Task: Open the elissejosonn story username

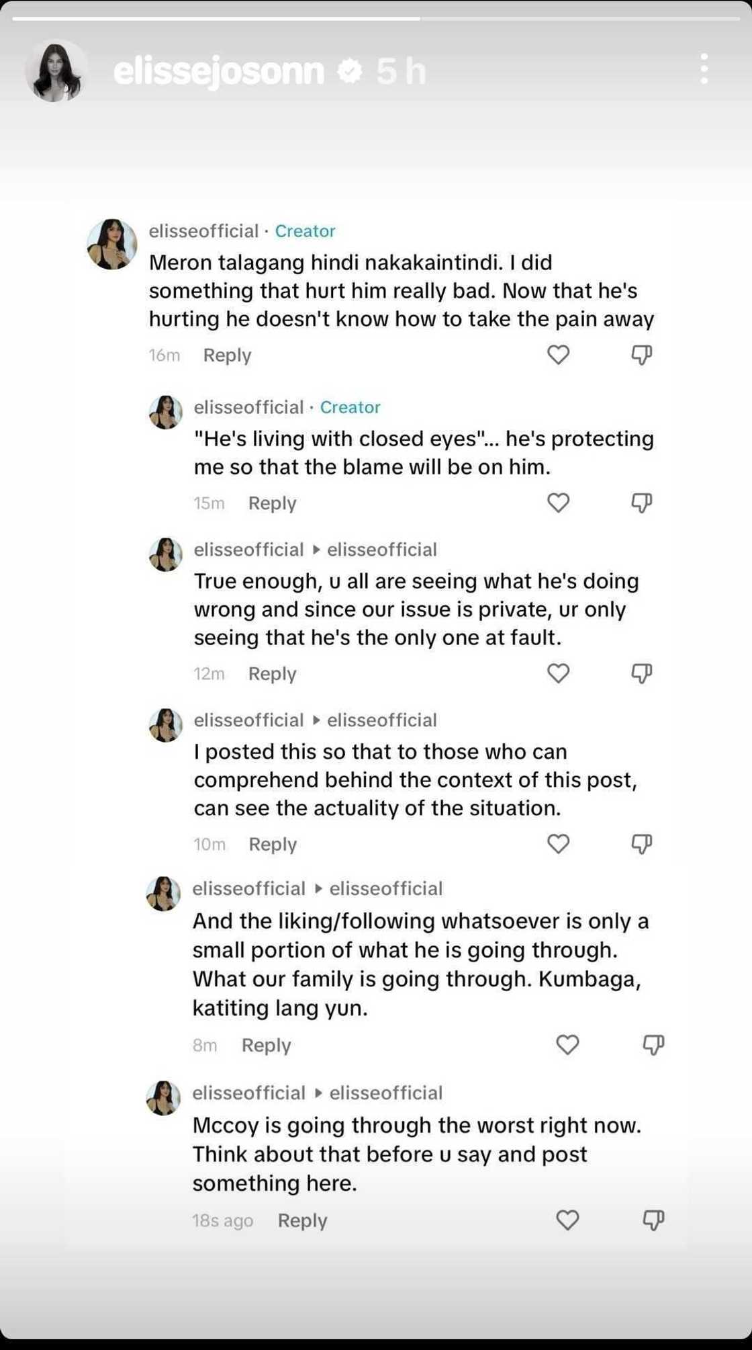Action: pos(219,71)
